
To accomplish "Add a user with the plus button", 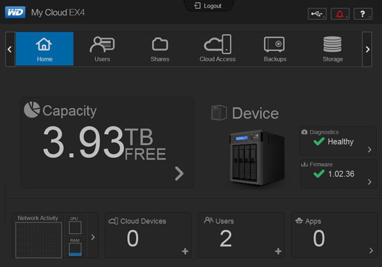I will [279, 251].
